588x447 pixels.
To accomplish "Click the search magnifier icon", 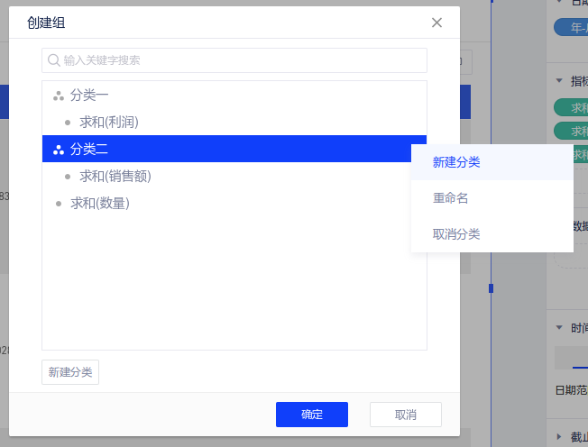I will click(53, 60).
